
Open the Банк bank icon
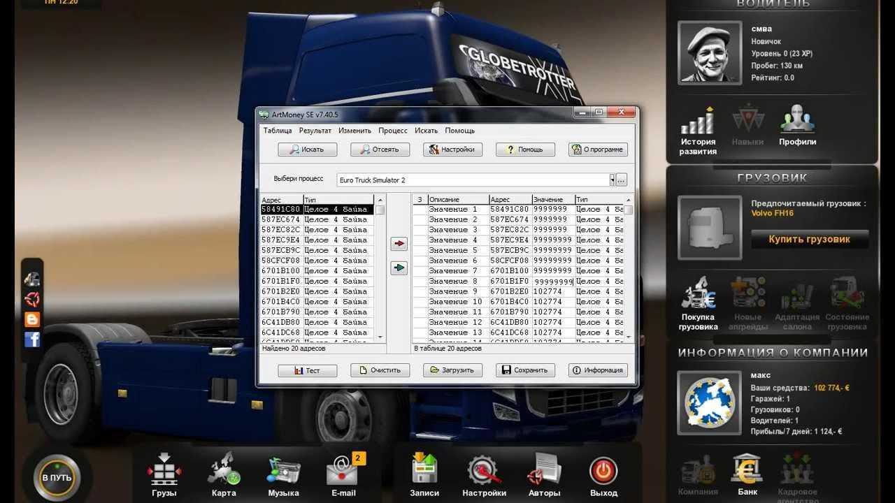747,470
